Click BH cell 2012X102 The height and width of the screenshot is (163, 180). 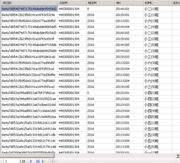tap(129, 99)
